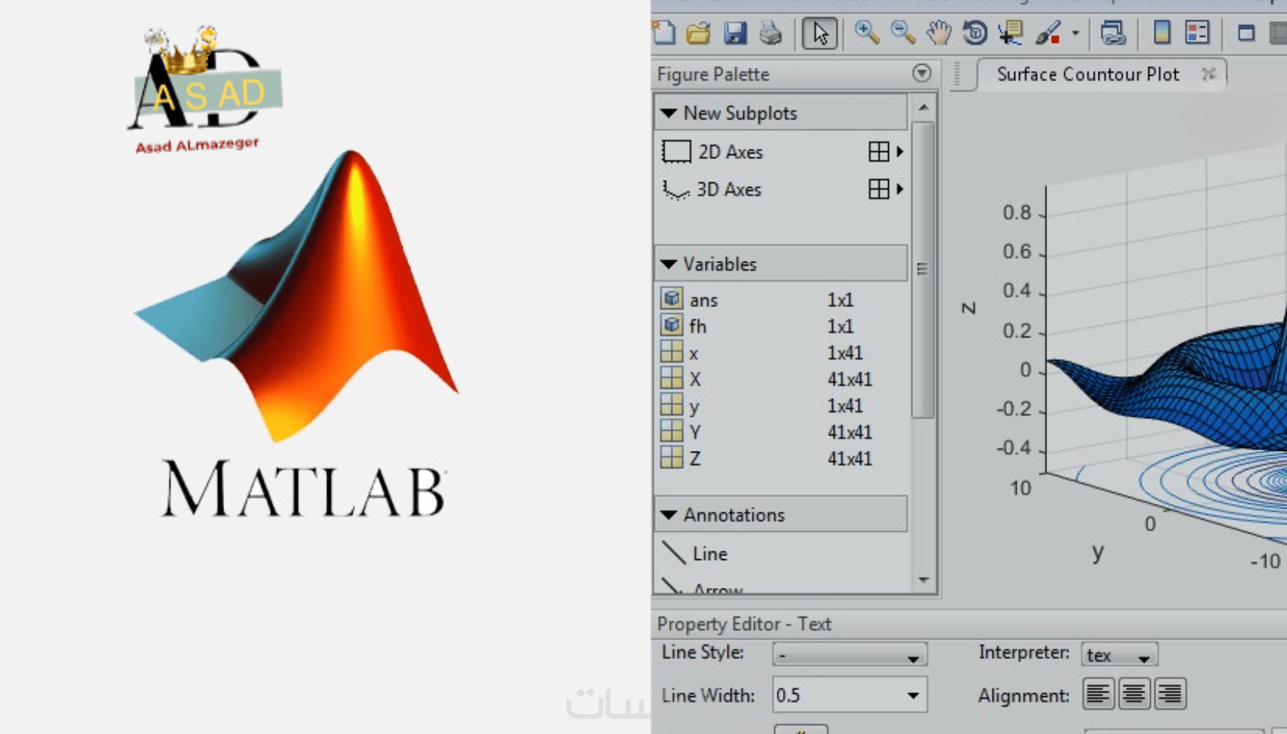The image size is (1287, 734).
Task: Click the Figure Palette scroll down arrow
Action: click(924, 580)
